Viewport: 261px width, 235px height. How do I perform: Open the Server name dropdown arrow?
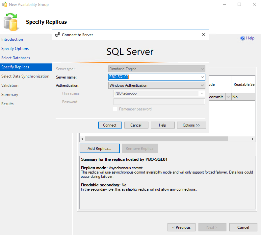(x=202, y=77)
